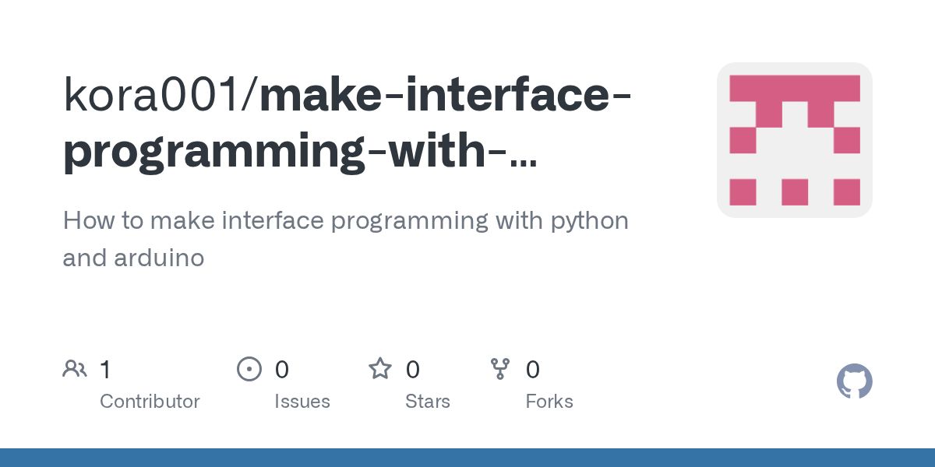Click the repository title kora001/make-interface-programming-with-…
The image size is (935, 467).
click(x=348, y=123)
